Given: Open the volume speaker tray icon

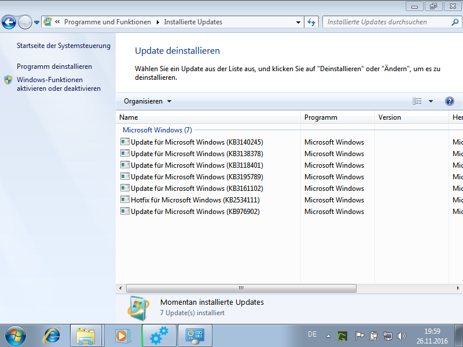Looking at the screenshot, I should 402,336.
